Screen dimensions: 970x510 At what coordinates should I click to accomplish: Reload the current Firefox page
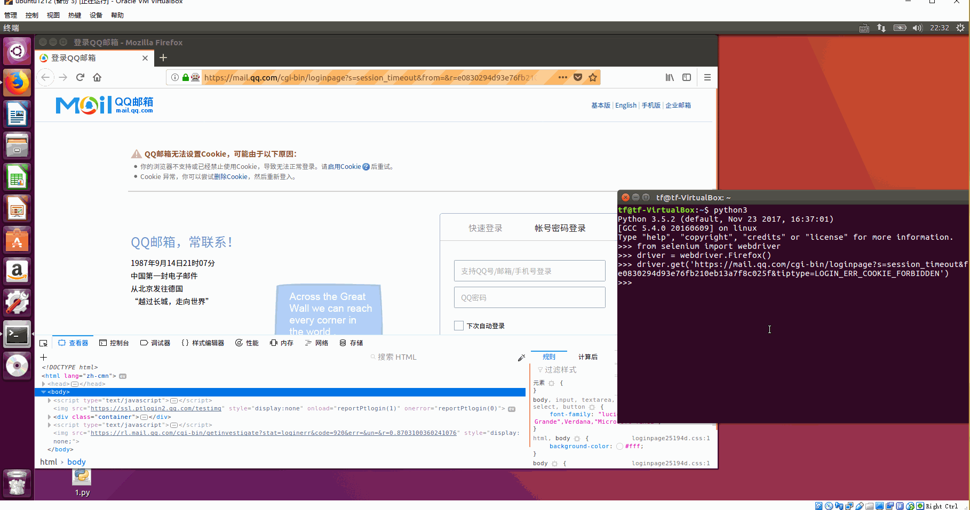click(x=80, y=77)
